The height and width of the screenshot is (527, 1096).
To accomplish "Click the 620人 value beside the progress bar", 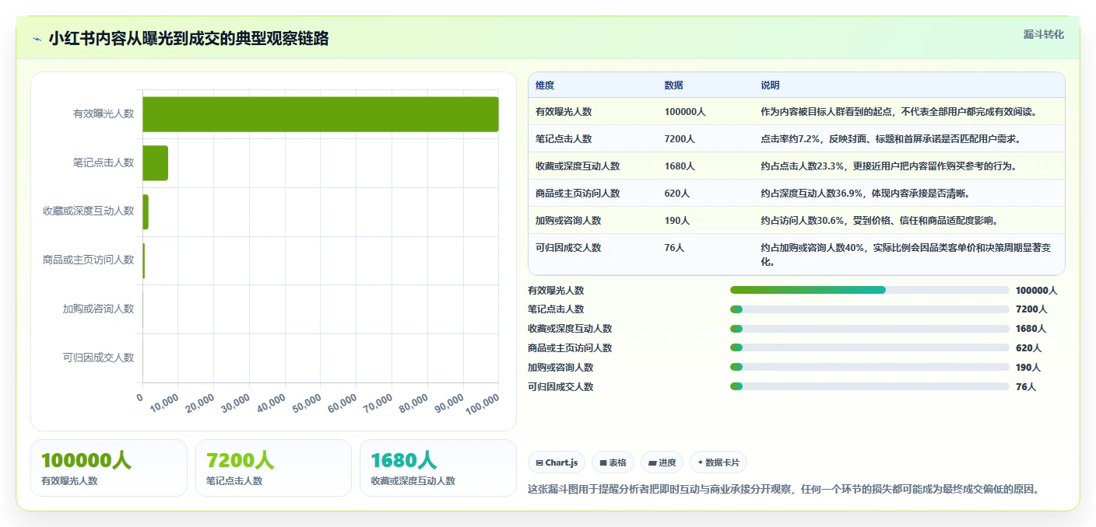I will point(1028,348).
